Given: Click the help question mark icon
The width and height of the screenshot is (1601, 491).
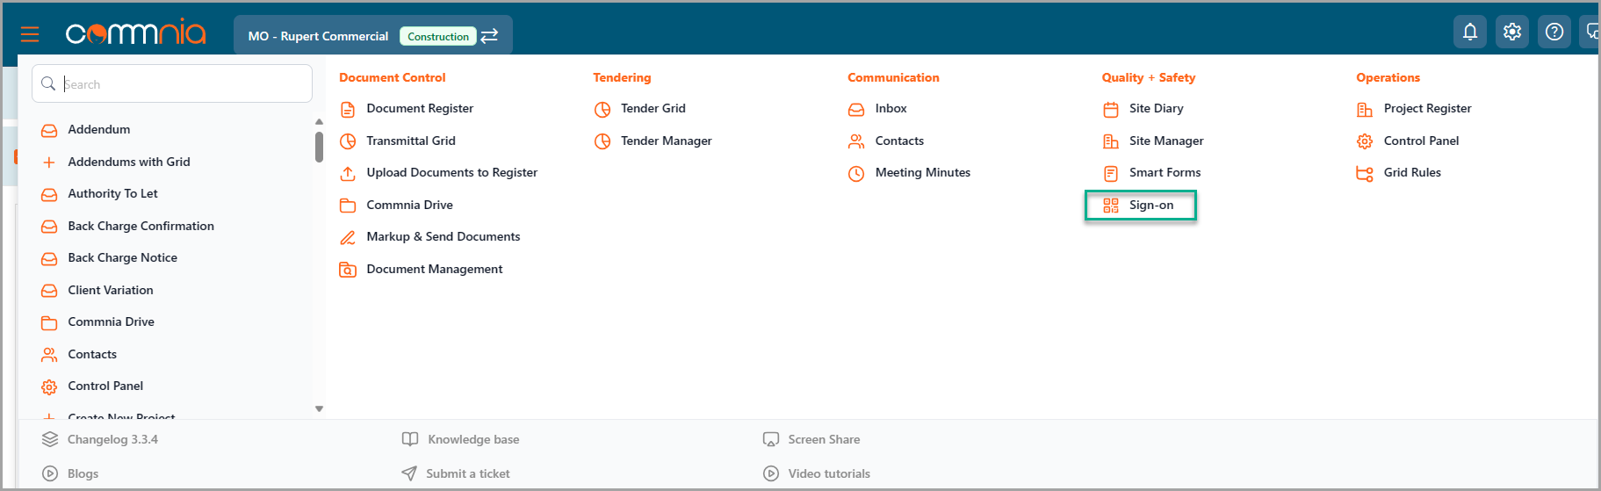Looking at the screenshot, I should click(1554, 32).
